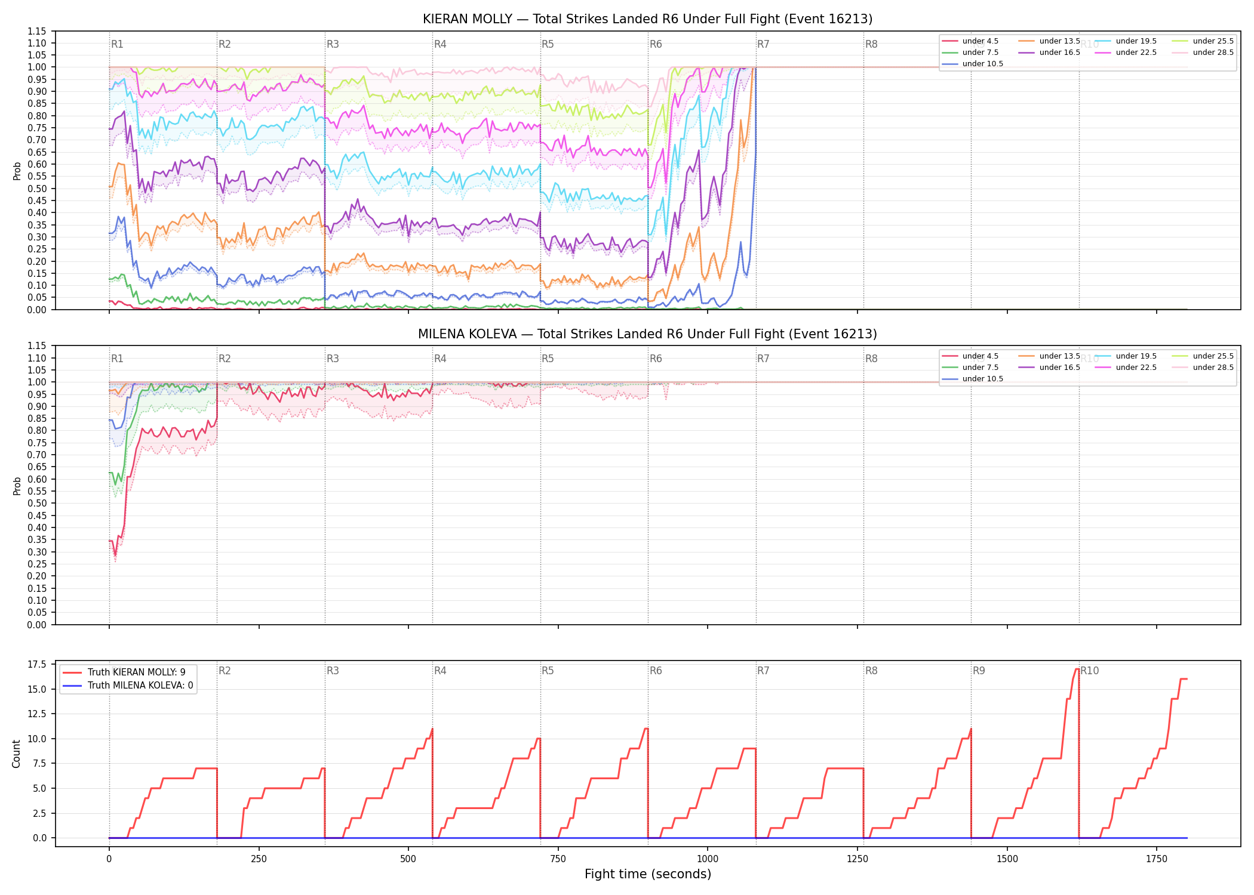1254x895 pixels.
Task: Click the R5 round marker in middle chart
Action: pyautogui.click(x=548, y=359)
